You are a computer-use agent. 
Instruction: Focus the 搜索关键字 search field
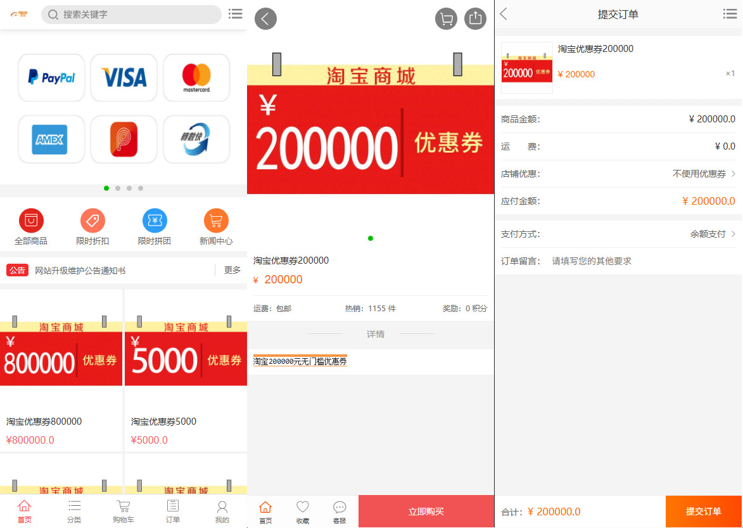[x=131, y=14]
